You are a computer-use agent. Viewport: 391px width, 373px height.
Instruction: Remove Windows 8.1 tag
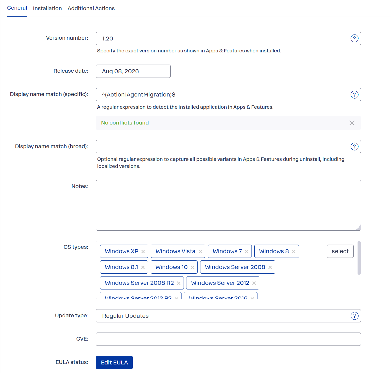[143, 267]
